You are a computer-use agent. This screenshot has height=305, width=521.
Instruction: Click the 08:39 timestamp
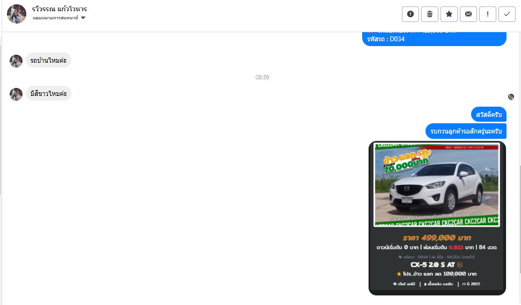[262, 77]
